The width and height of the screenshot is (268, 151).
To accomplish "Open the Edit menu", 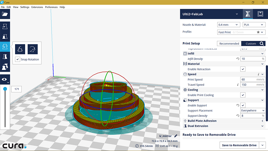I will (x=9, y=7).
